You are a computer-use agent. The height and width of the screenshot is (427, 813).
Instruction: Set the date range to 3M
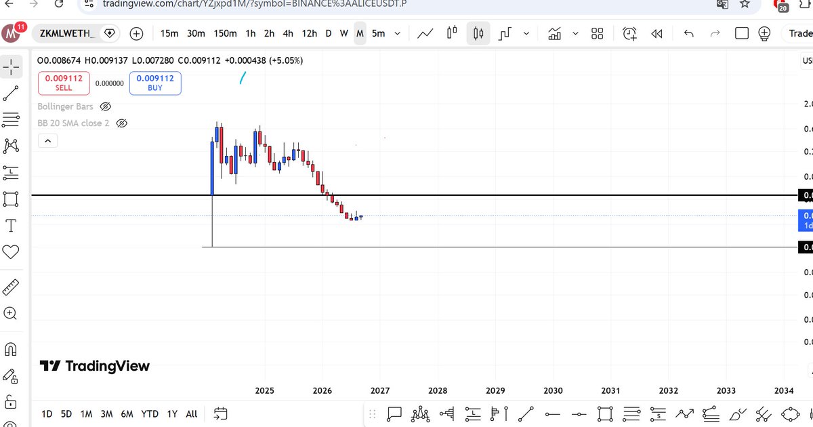pyautogui.click(x=106, y=413)
